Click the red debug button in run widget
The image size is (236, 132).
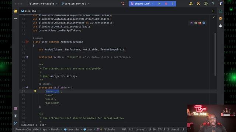166,4
